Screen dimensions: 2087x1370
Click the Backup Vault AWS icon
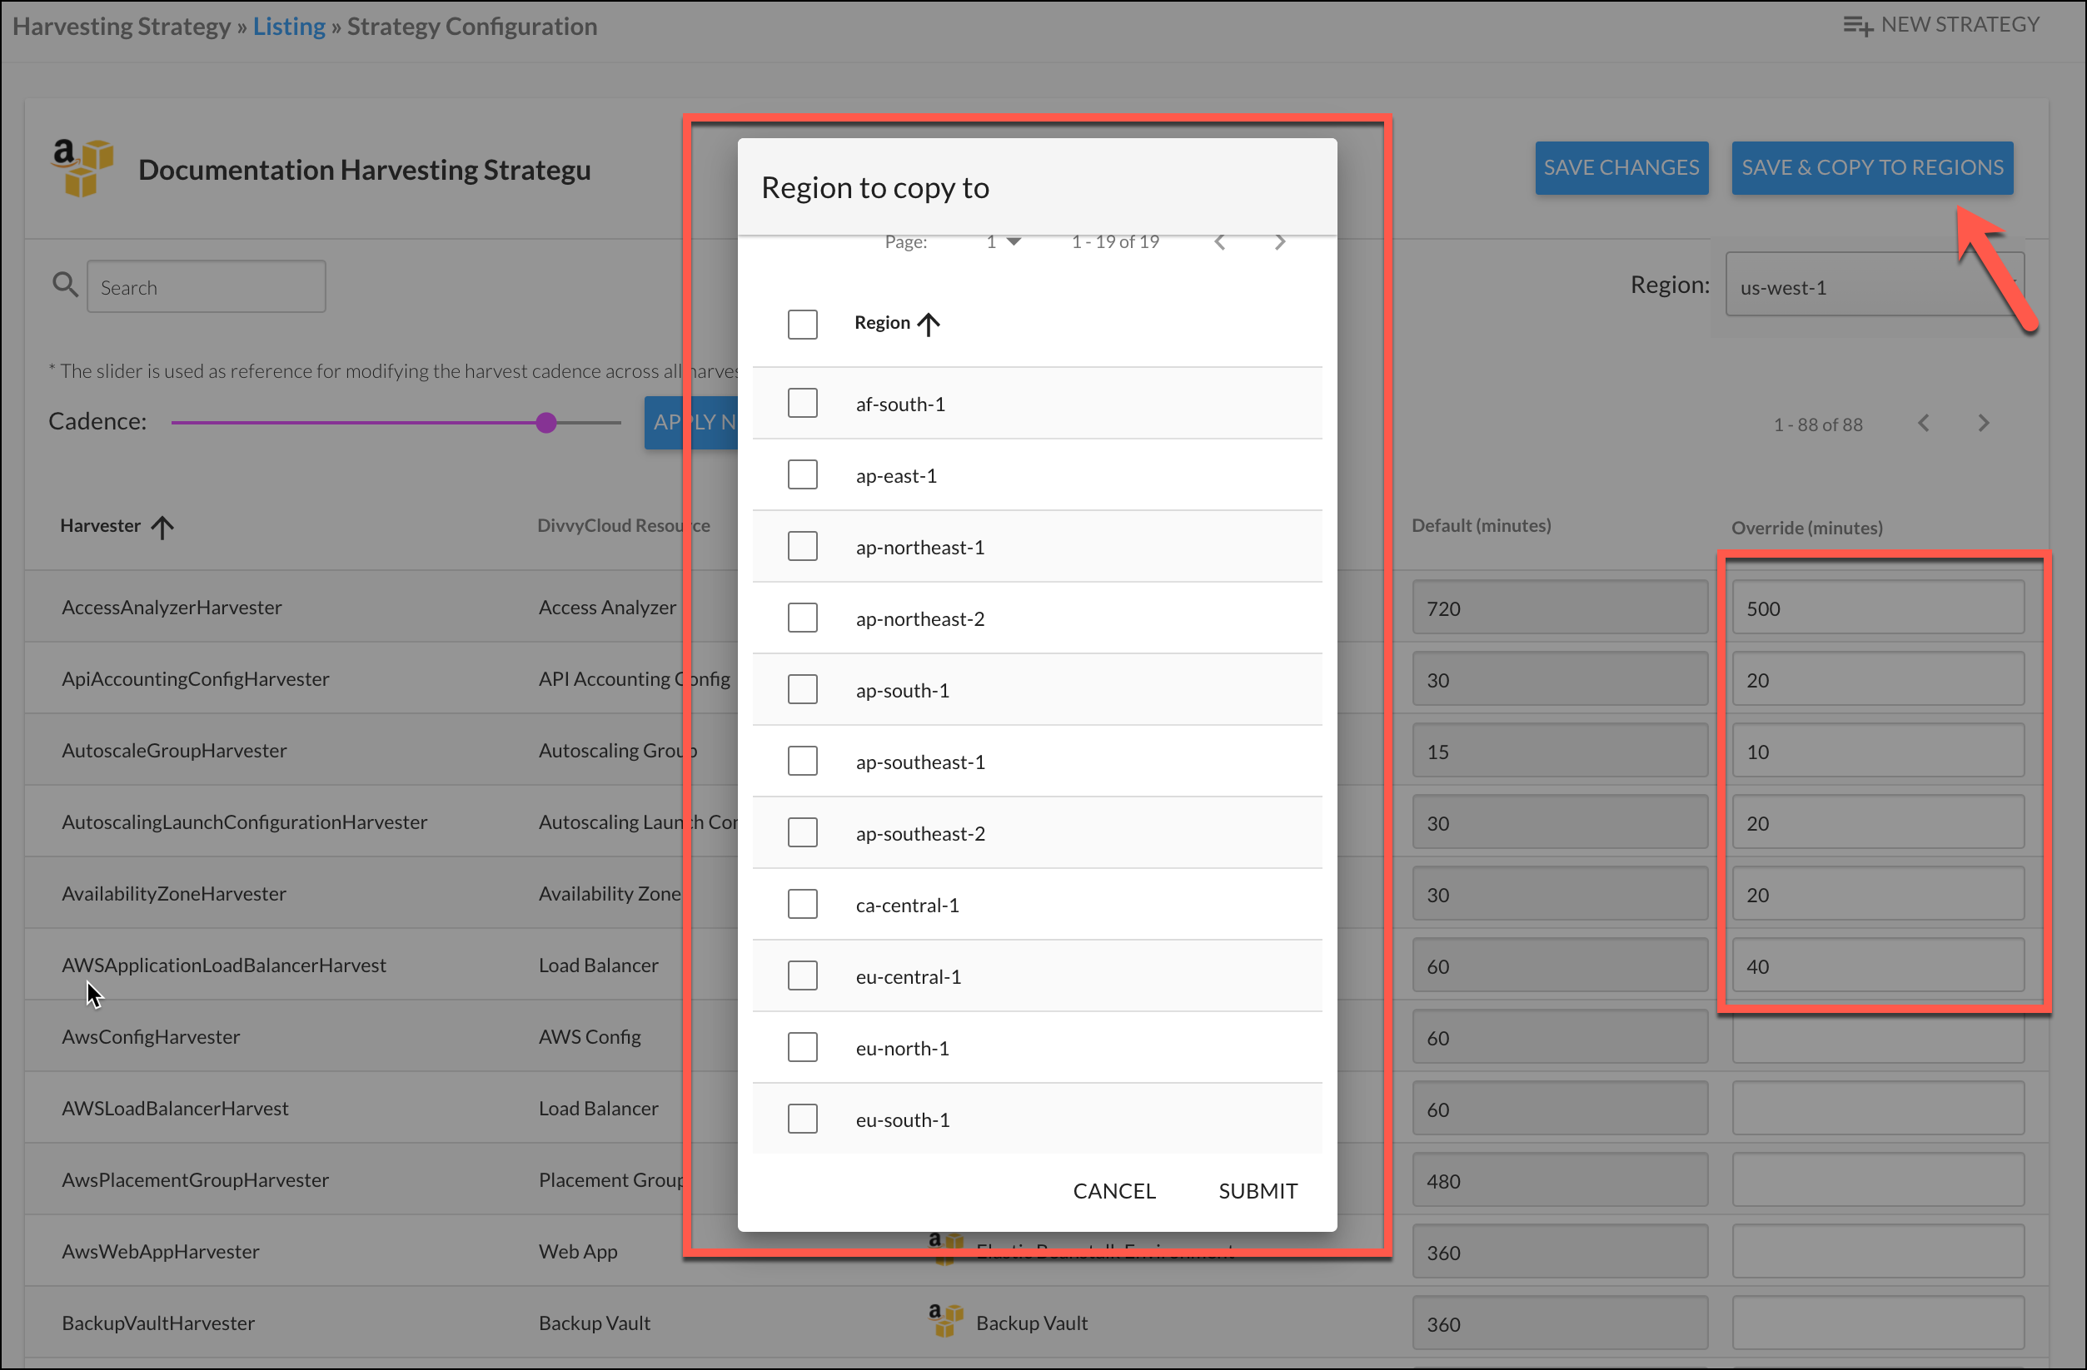[x=944, y=1321]
